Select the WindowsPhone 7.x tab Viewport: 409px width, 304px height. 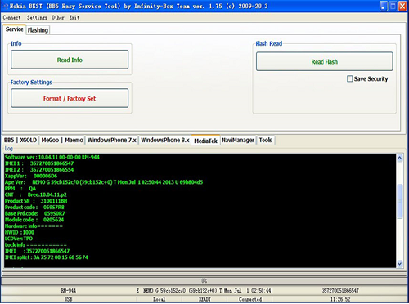click(112, 141)
